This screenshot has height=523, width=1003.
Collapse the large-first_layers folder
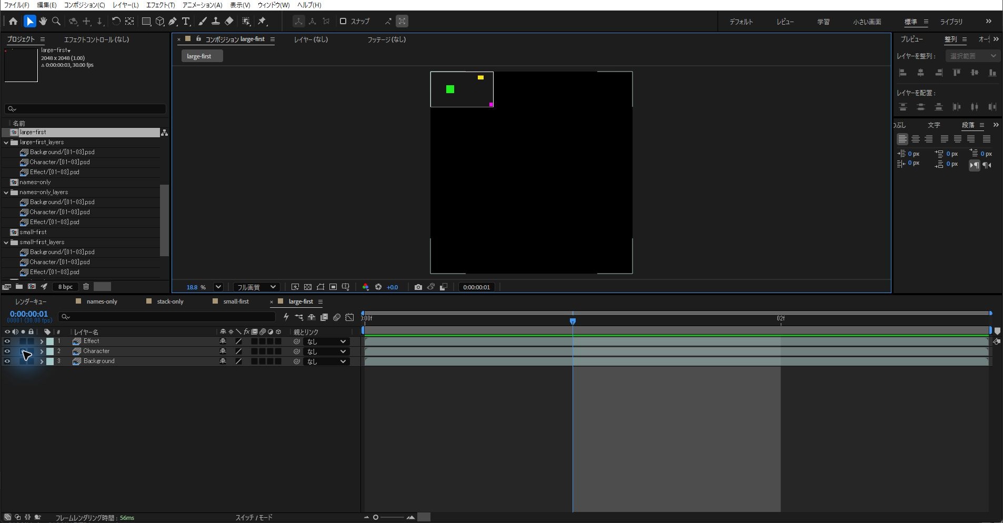tap(6, 142)
